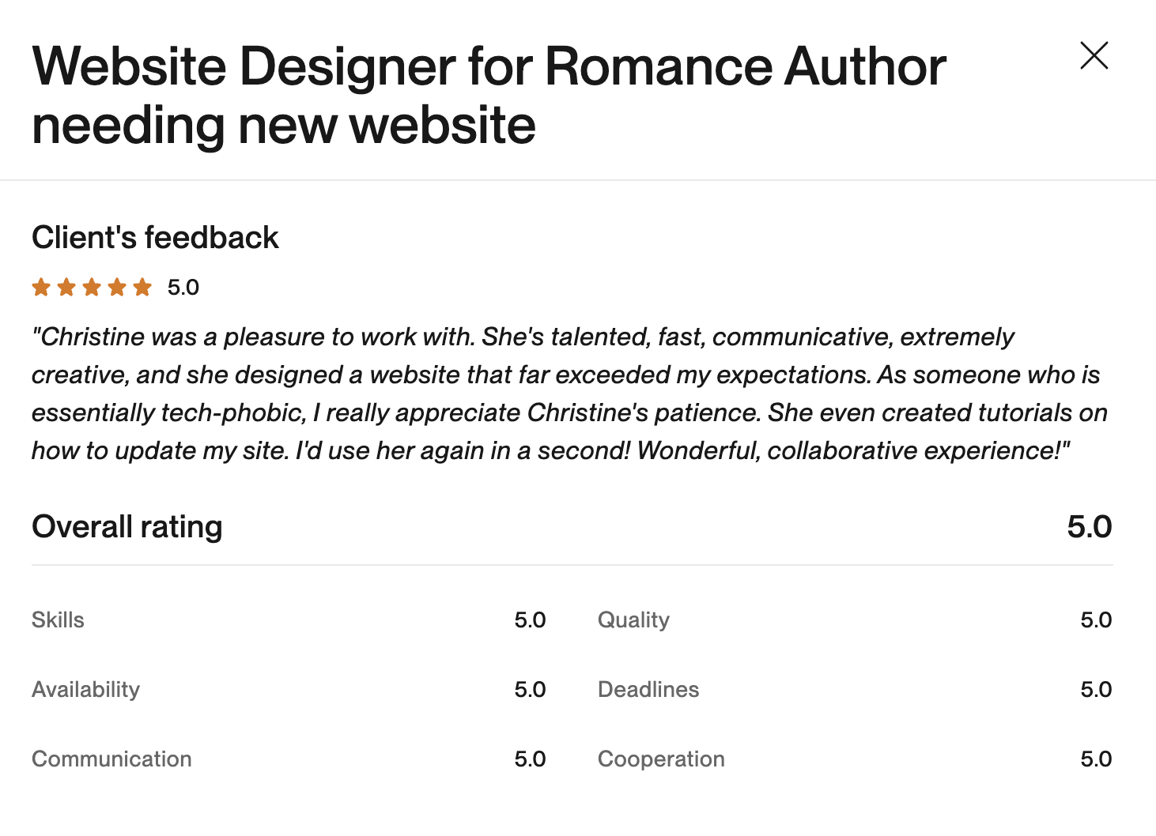Viewport: 1156px width, 836px height.
Task: Click the 5.0 score in the Cooperation row
Action: (x=1096, y=759)
